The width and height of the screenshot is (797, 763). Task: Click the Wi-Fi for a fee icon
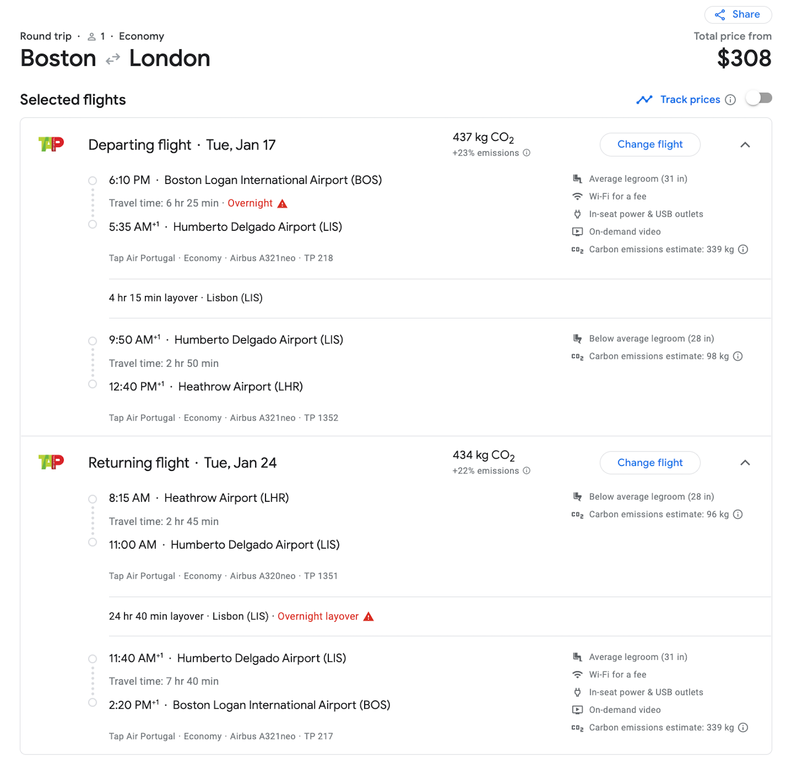point(577,196)
